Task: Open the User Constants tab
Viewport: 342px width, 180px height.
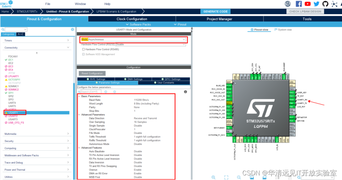Action: [164, 83]
